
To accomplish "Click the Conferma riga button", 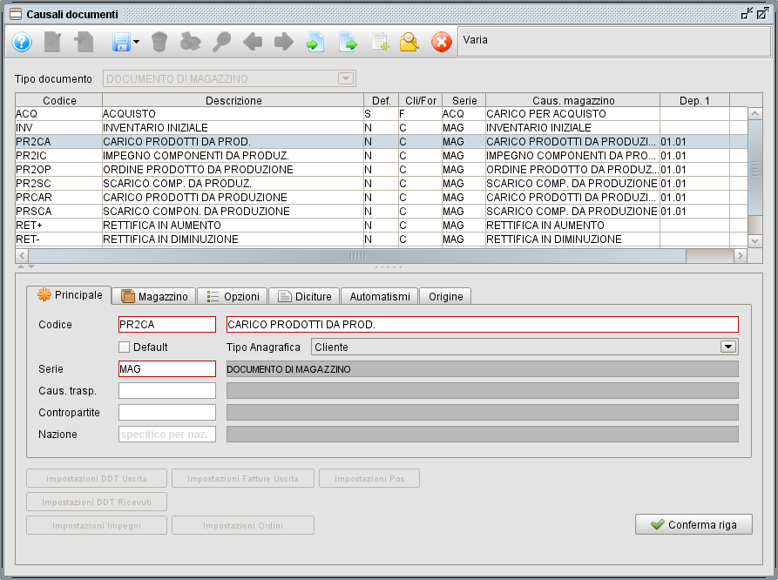I will pos(693,524).
